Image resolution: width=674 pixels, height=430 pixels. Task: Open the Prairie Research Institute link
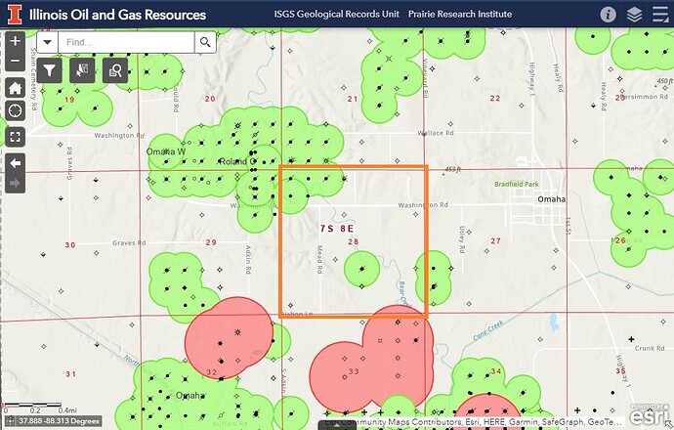(460, 15)
